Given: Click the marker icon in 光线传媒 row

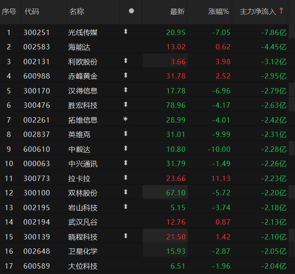Looking at the screenshot, I should (126, 31).
